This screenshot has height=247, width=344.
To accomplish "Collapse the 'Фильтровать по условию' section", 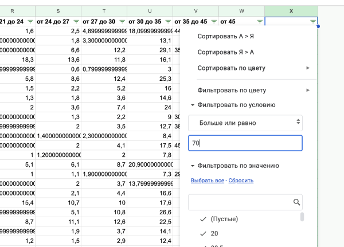I will point(193,105).
